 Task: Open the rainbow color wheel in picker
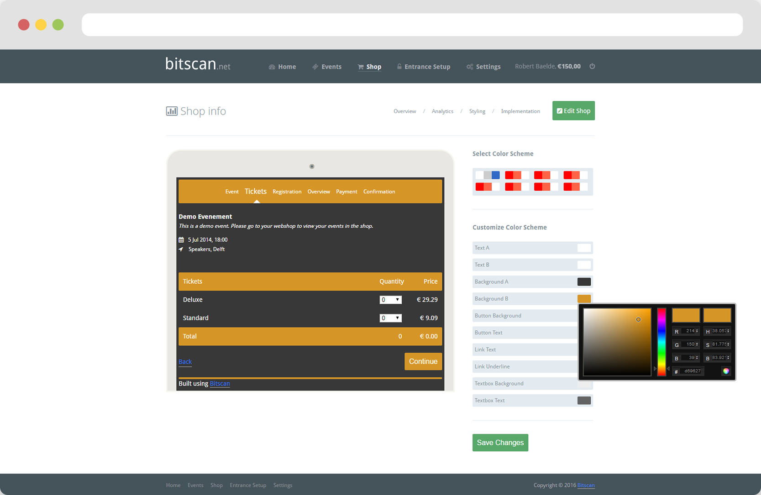pos(725,371)
